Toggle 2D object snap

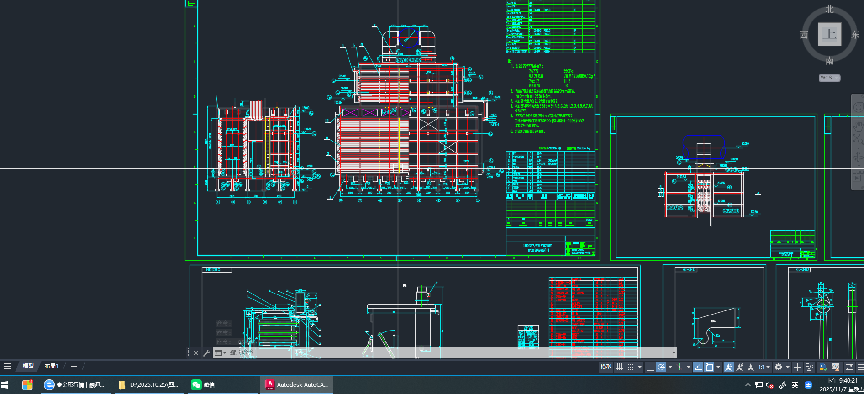pyautogui.click(x=709, y=367)
